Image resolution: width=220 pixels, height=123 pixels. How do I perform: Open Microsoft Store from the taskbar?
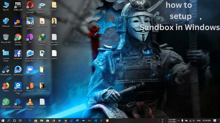pyautogui.click(x=47, y=121)
